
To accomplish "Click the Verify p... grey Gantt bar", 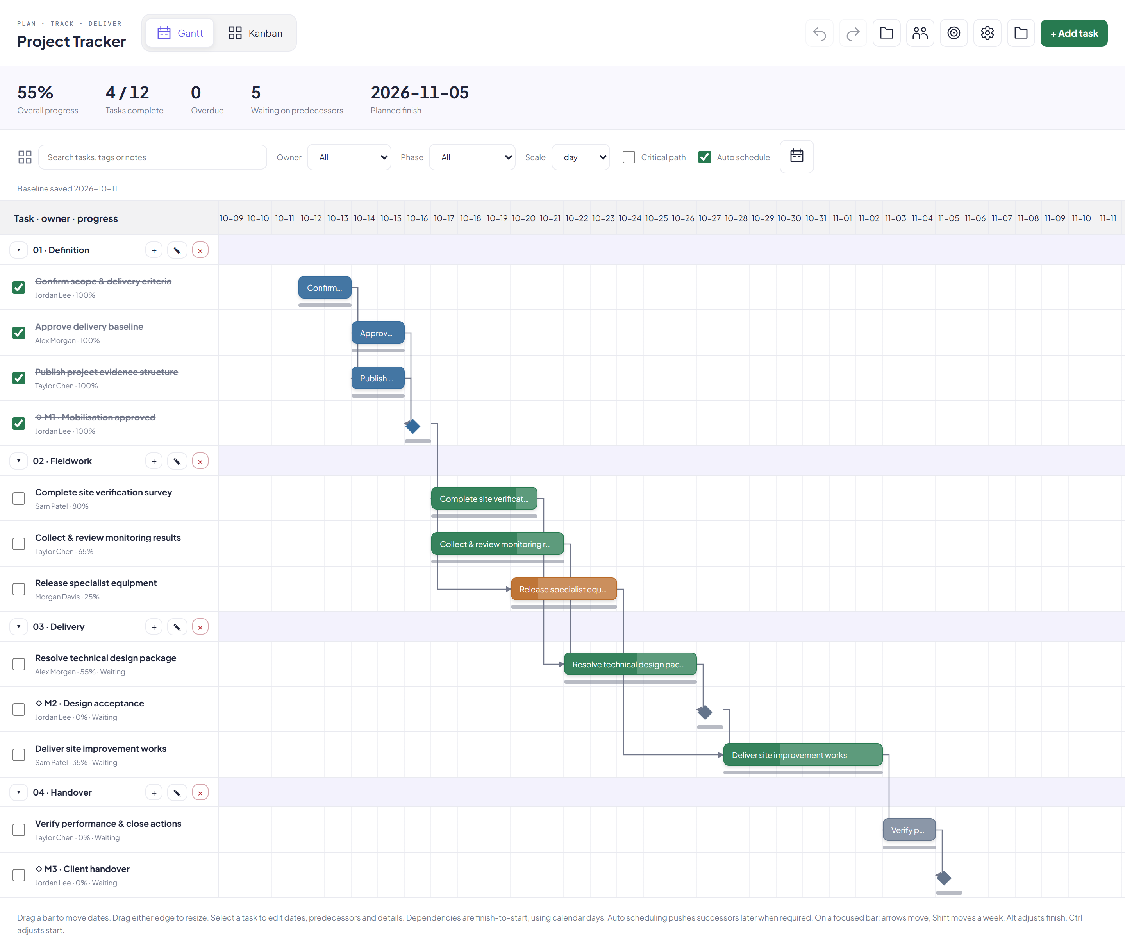I will point(909,830).
